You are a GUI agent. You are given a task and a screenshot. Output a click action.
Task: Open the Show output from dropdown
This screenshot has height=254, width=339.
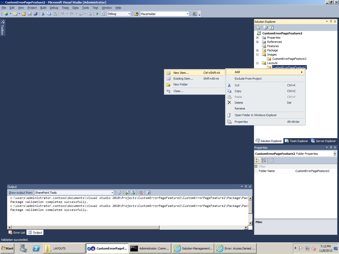click(112, 193)
